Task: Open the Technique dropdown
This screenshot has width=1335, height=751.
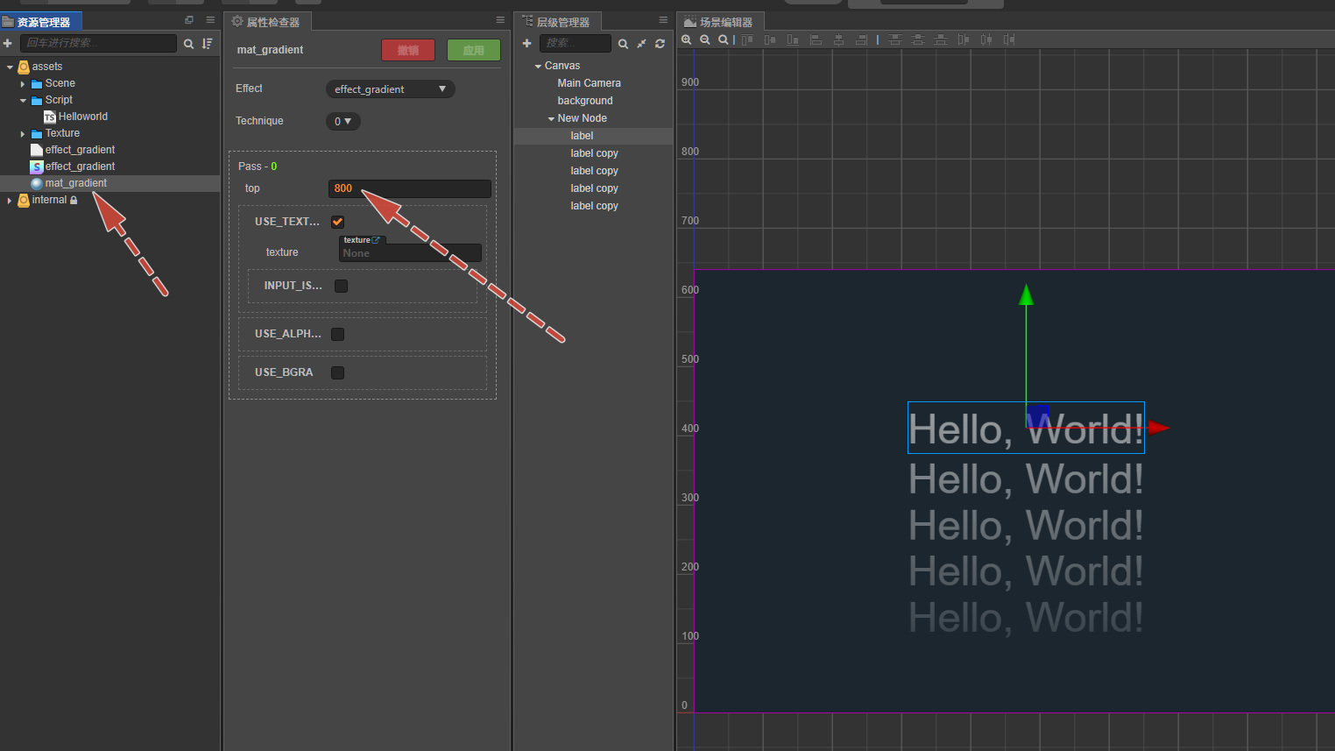Action: coord(343,122)
